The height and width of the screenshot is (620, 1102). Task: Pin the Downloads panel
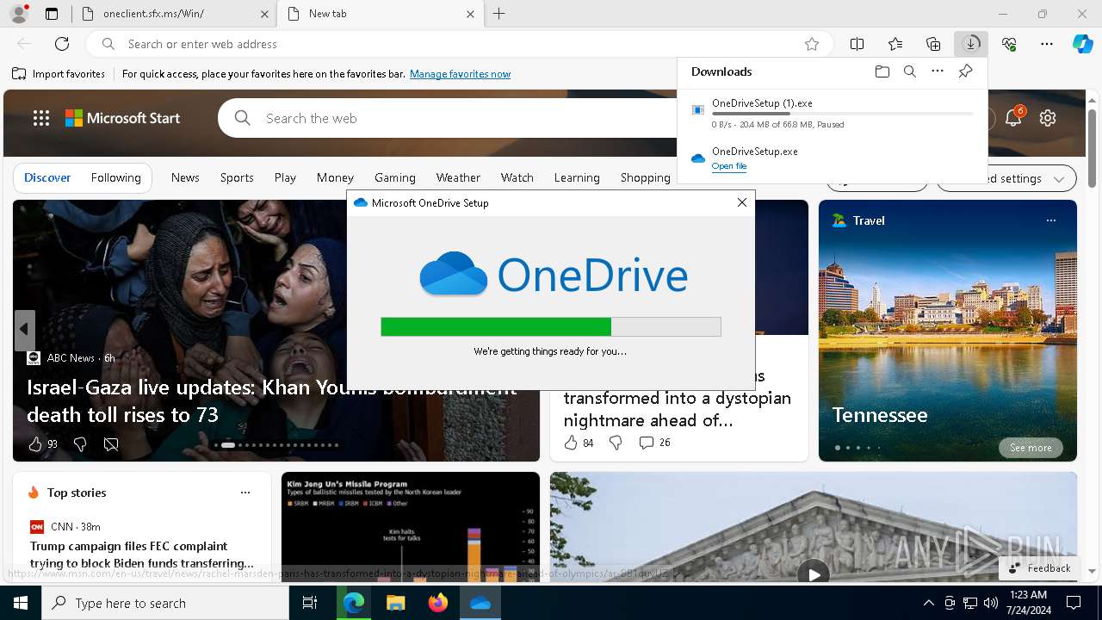tap(965, 71)
